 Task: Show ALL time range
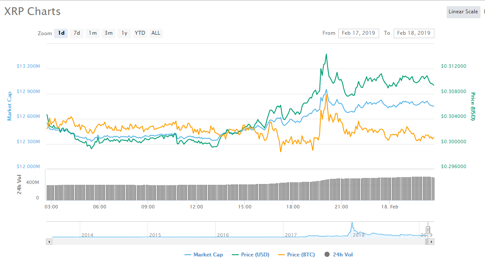(x=156, y=33)
